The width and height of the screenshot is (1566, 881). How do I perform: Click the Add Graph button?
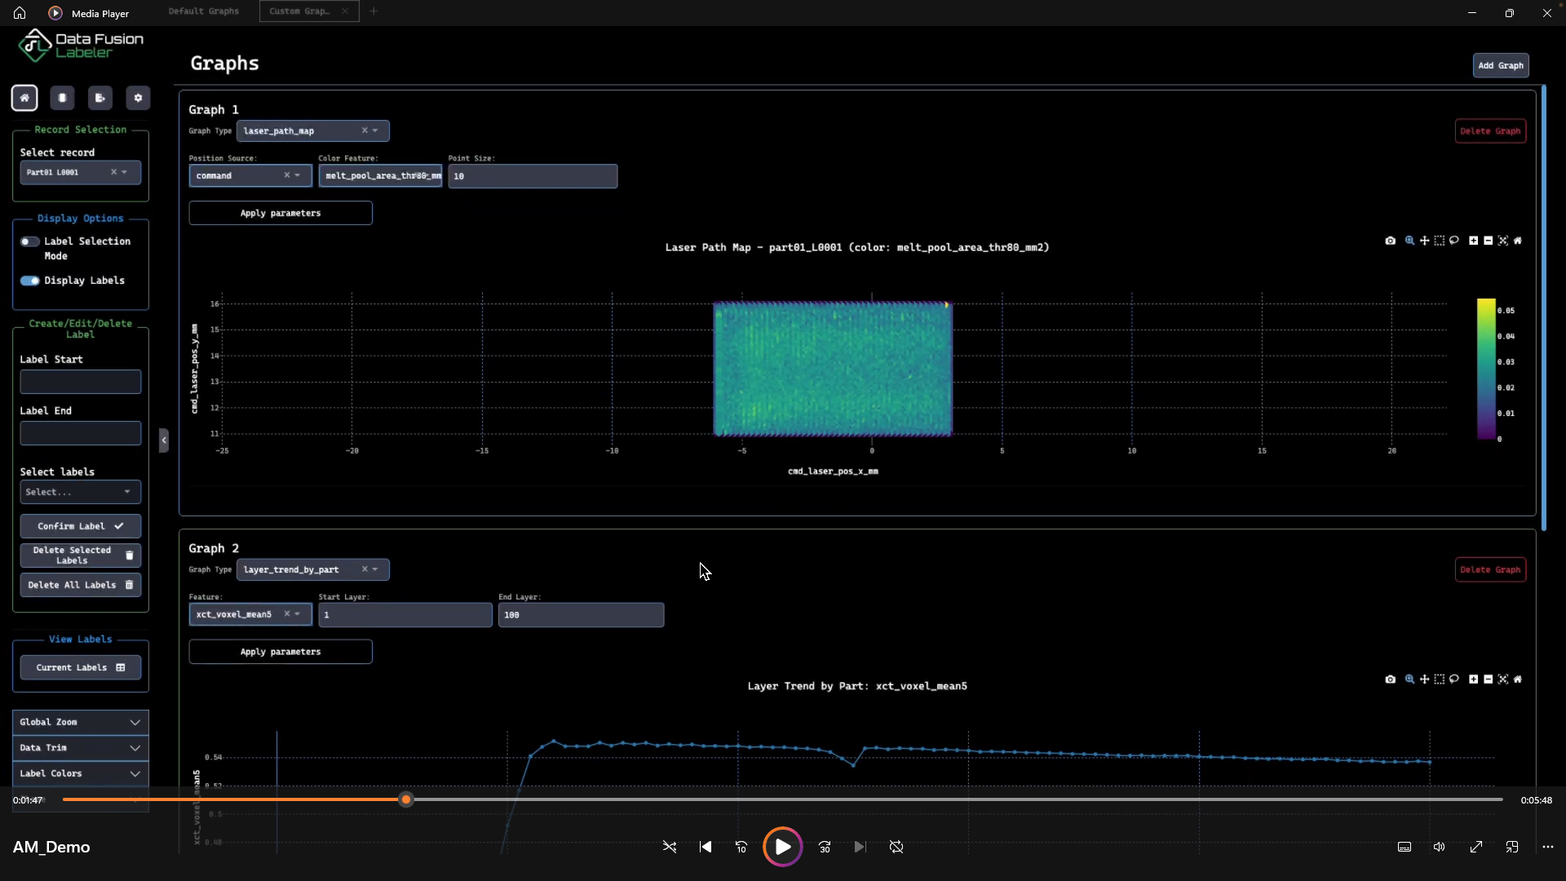click(1500, 65)
